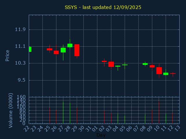Image resolution: width=186 pixels, height=139 pixels.
Task: Click the red doji candlestick for day 12
Action: tap(173, 74)
